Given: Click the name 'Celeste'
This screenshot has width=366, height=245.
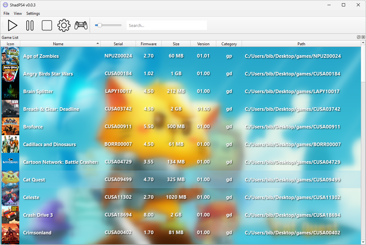Looking at the screenshot, I should 31,197.
